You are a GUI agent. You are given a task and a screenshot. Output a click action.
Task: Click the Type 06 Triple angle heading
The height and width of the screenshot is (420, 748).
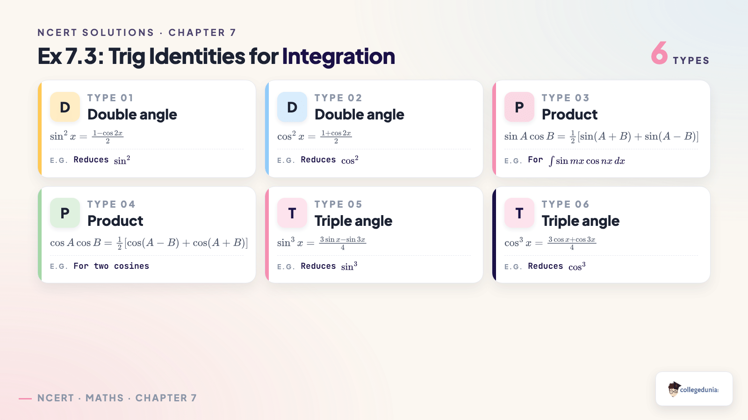point(581,221)
